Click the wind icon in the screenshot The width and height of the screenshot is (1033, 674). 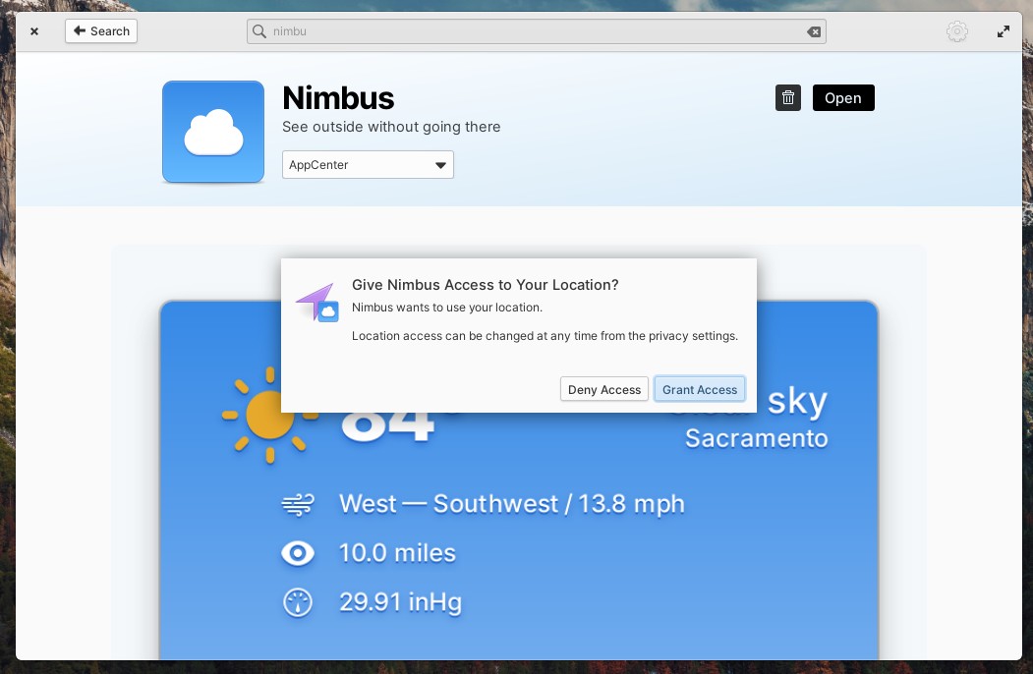point(298,505)
